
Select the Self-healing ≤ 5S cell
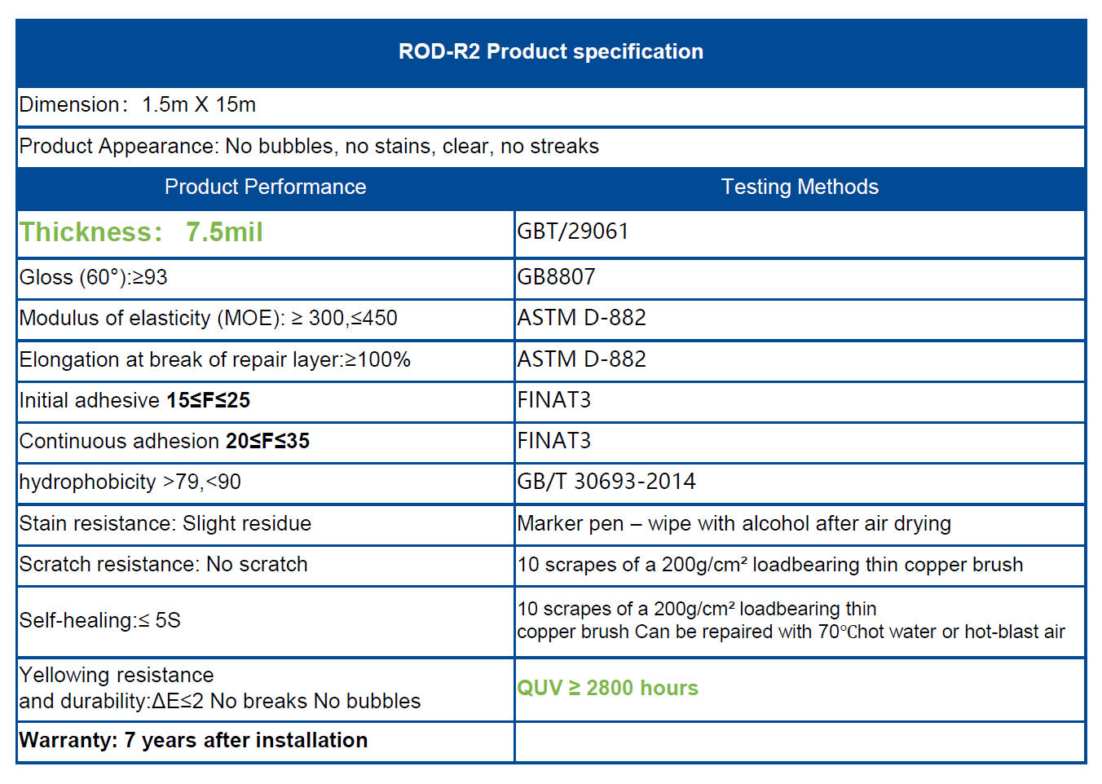pyautogui.click(x=100, y=620)
